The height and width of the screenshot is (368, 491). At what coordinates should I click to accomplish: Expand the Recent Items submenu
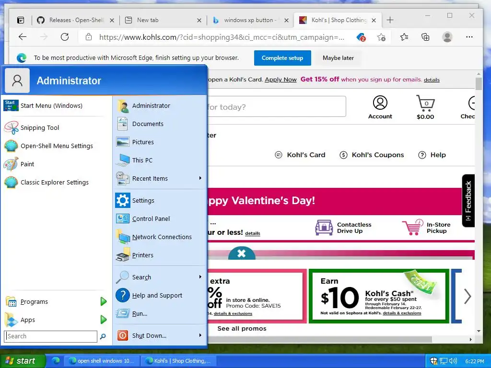click(x=200, y=178)
